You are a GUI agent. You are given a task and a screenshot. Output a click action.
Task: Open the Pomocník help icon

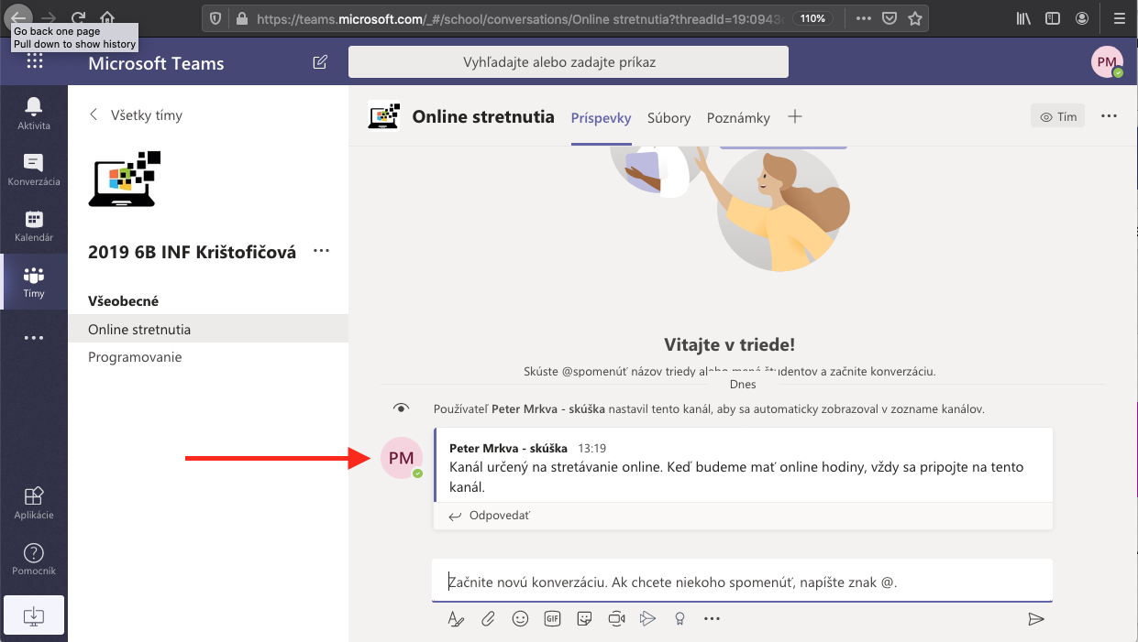34,559
